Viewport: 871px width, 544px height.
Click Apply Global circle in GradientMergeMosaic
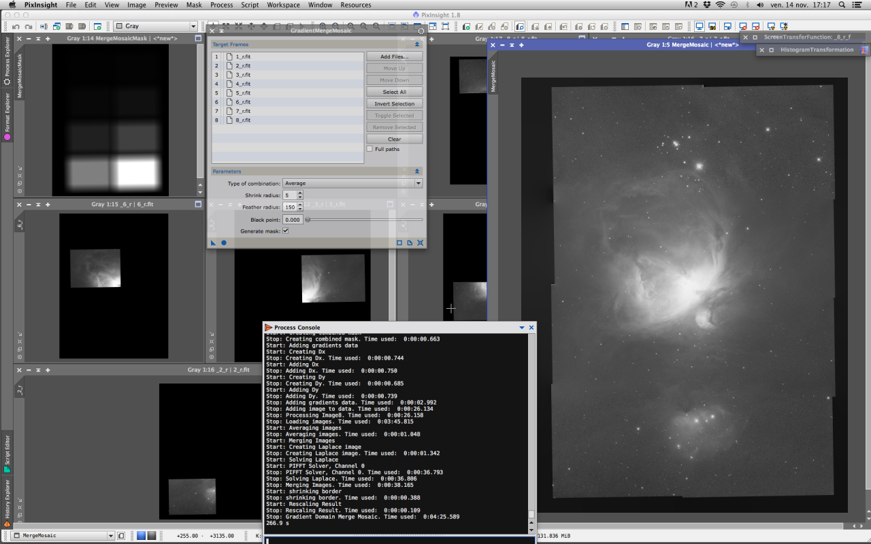point(224,243)
